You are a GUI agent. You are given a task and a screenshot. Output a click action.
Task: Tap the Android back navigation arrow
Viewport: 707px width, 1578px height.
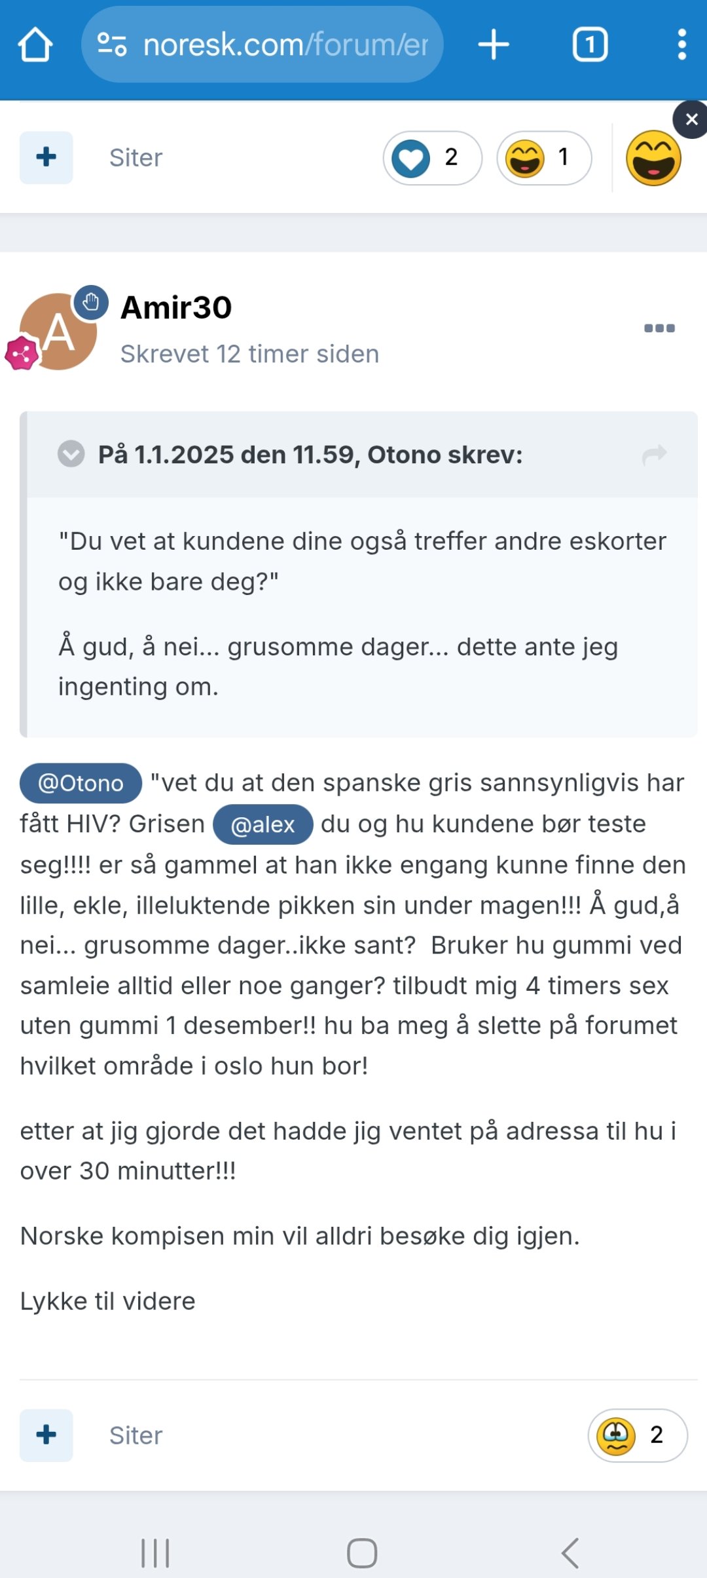click(x=570, y=1552)
